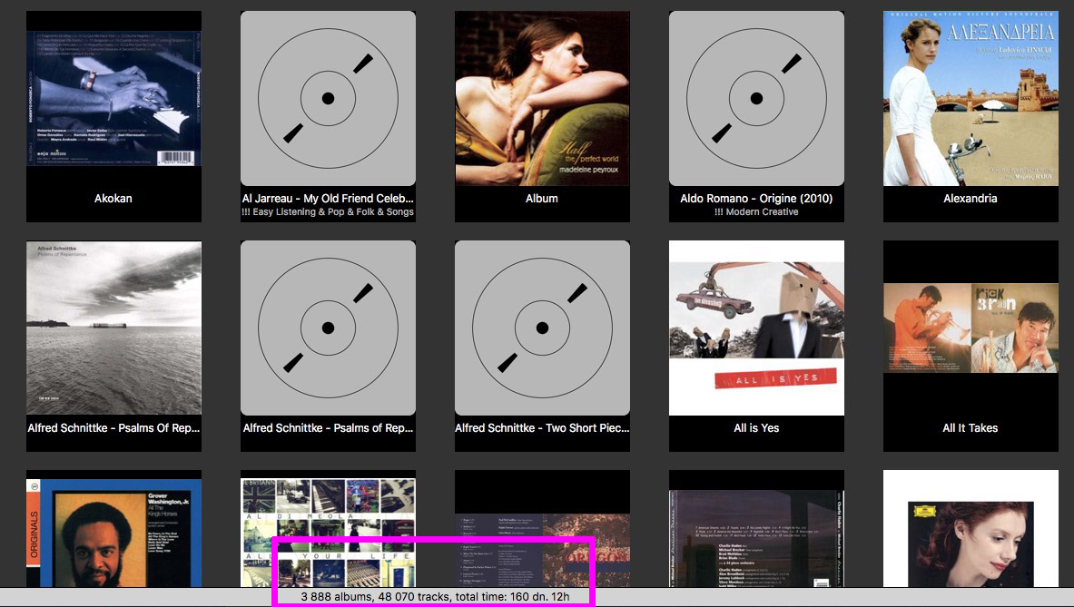The image size is (1074, 607).
Task: Select the Schnittke Psalms blank disc placeholder
Action: click(328, 328)
